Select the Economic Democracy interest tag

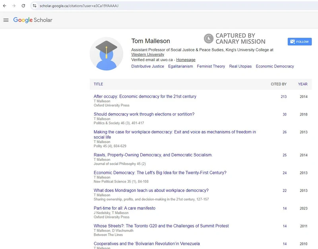pyautogui.click(x=275, y=66)
